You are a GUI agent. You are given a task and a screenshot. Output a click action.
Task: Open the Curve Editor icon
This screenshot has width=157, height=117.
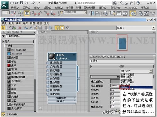click(x=119, y=13)
